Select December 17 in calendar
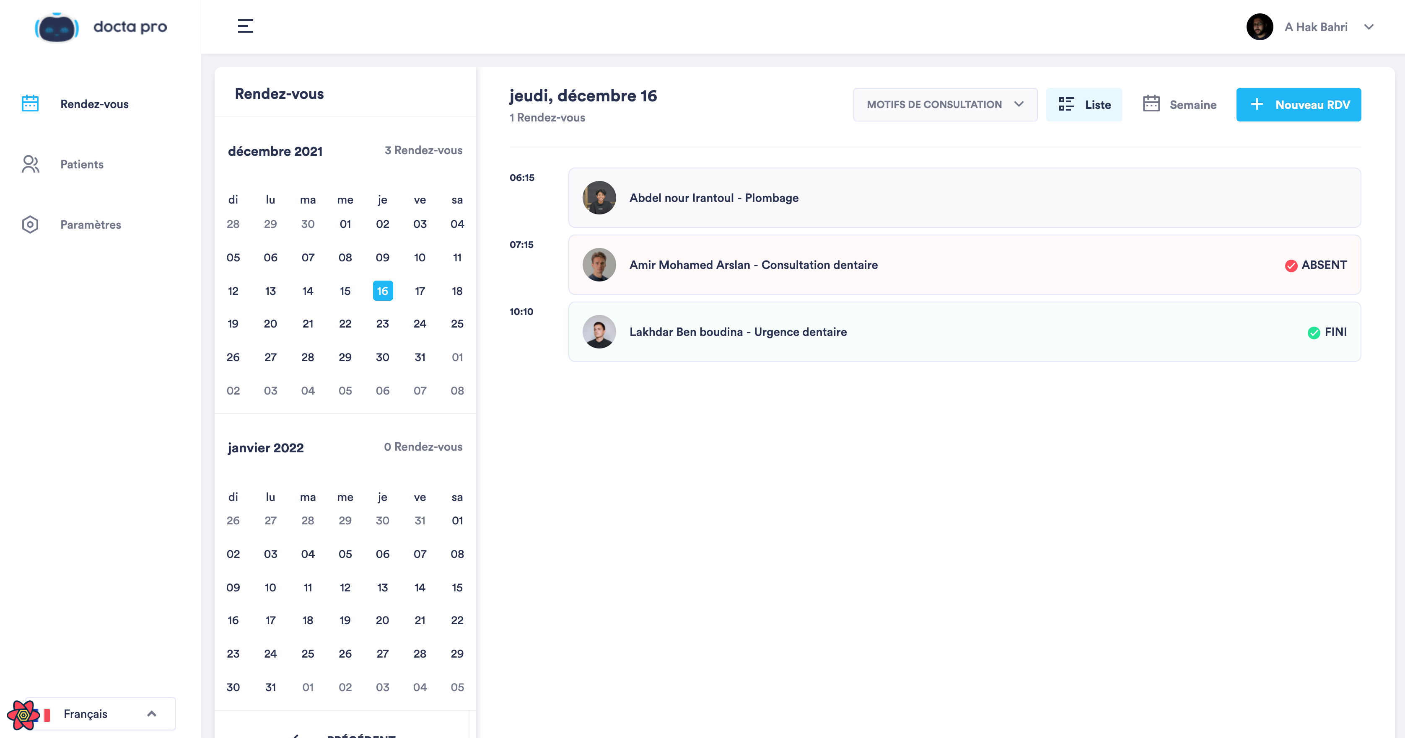The image size is (1405, 738). [420, 291]
